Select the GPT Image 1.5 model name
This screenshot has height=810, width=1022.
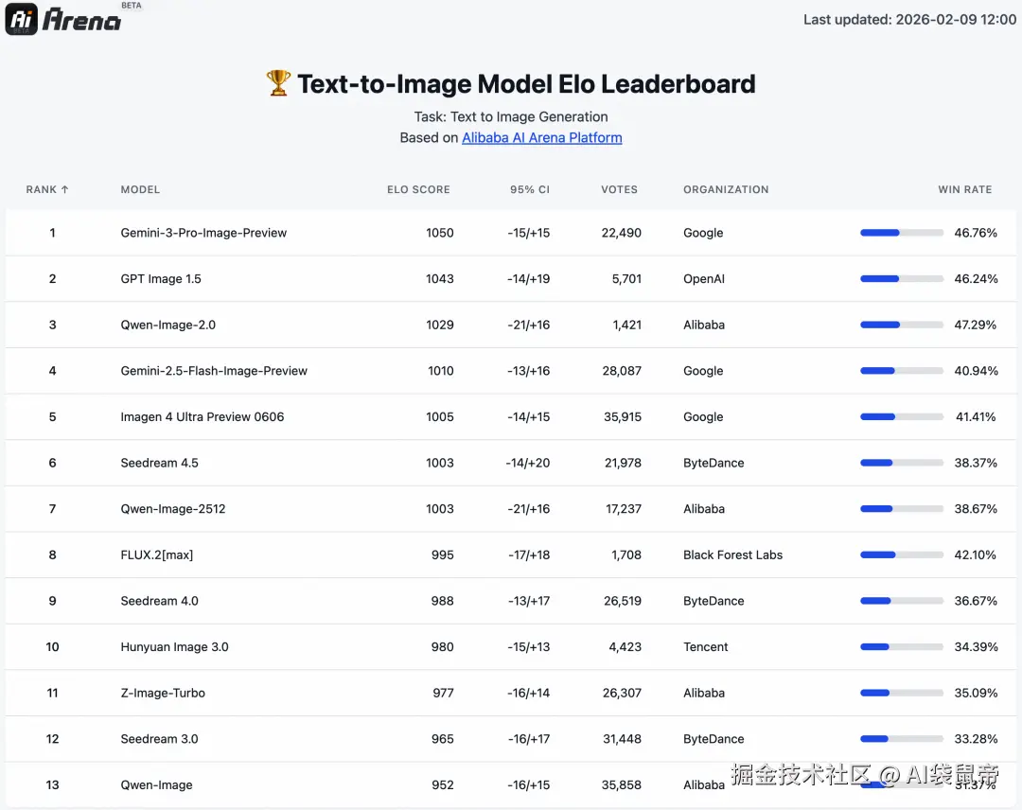161,279
